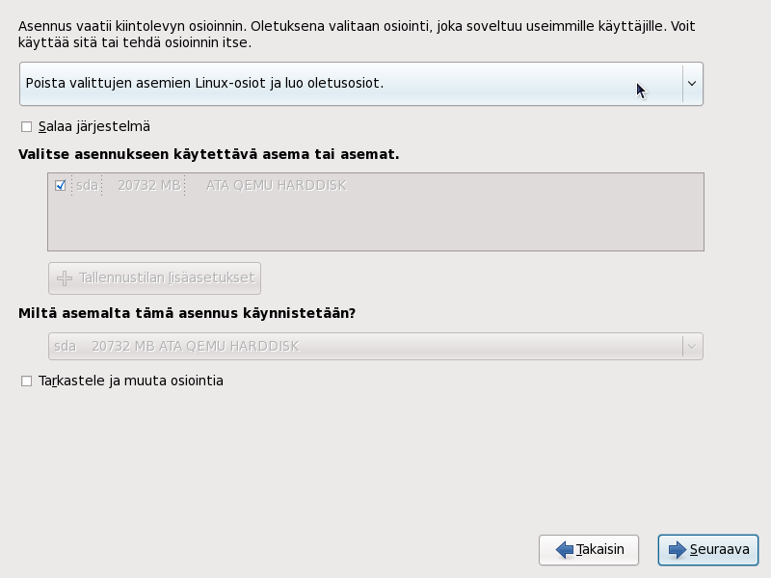
Task: Expand the partitioning scheme dropdown arrow
Action: pyautogui.click(x=692, y=84)
